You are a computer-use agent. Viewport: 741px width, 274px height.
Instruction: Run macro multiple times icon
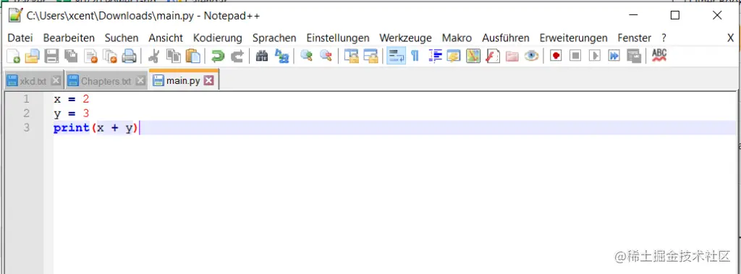coord(614,56)
